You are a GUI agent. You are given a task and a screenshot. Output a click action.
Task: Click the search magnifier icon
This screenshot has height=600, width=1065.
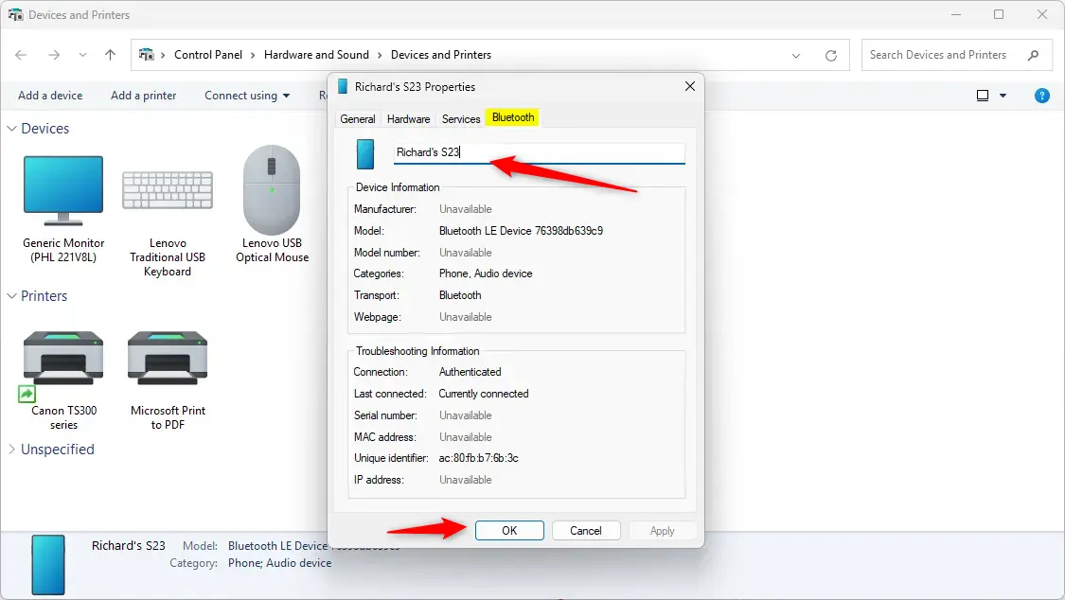coord(1033,55)
